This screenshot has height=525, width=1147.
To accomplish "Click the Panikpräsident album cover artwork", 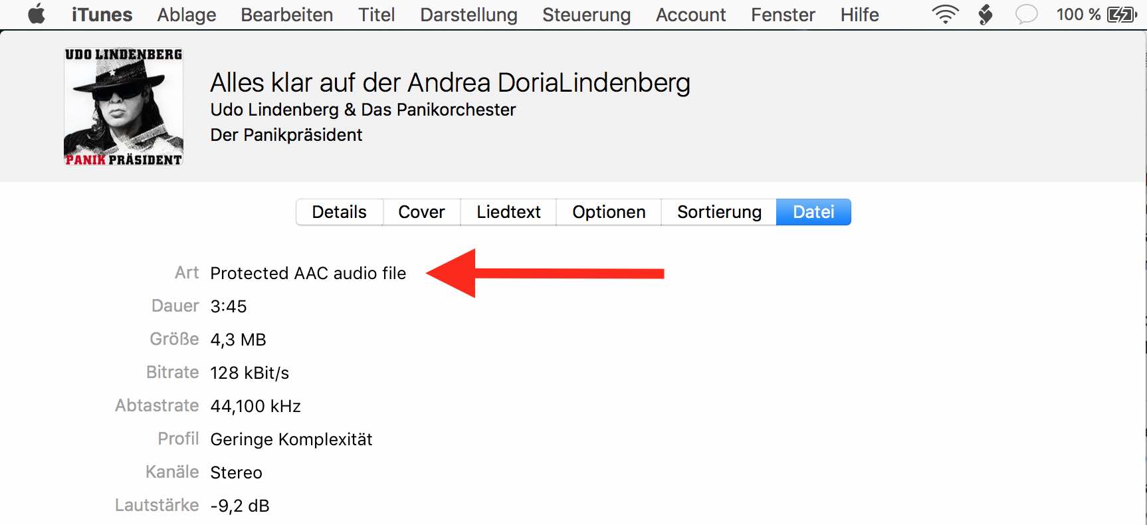I will 124,106.
